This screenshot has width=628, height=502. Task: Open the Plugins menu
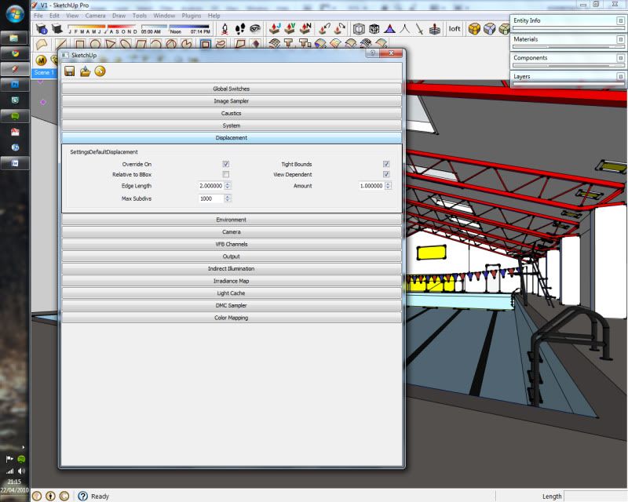[192, 16]
